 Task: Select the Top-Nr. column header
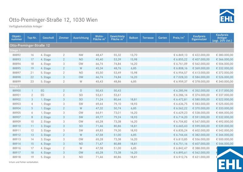(x=32, y=38)
